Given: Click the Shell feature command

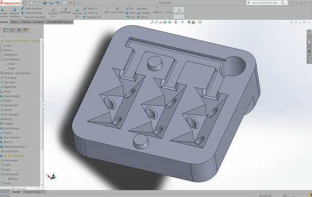Looking at the screenshot, I should (131, 17).
